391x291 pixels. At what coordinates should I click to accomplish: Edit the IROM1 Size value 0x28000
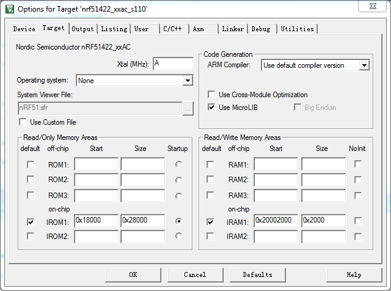142,220
